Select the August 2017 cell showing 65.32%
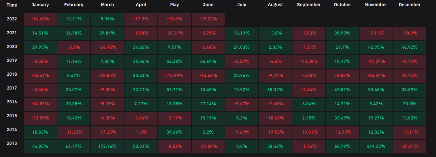The image size is (436, 157). click(275, 90)
